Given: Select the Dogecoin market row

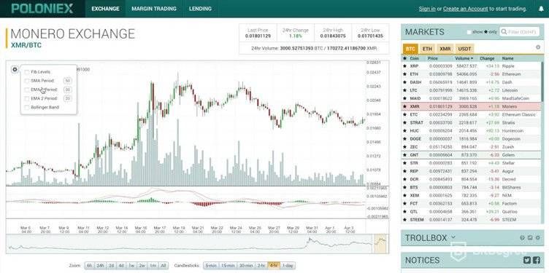Looking at the screenshot, I should coord(472,138).
